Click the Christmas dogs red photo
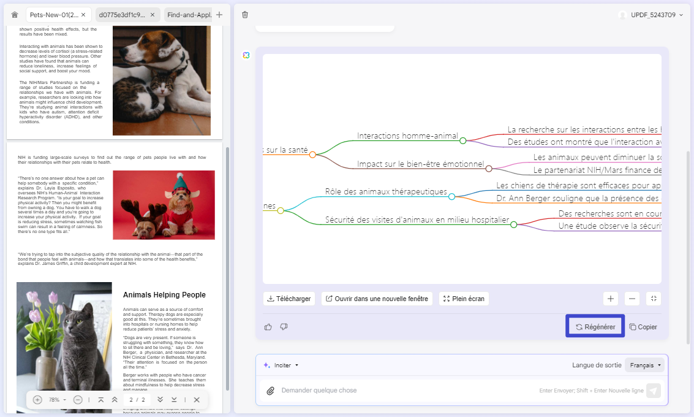 tap(164, 205)
